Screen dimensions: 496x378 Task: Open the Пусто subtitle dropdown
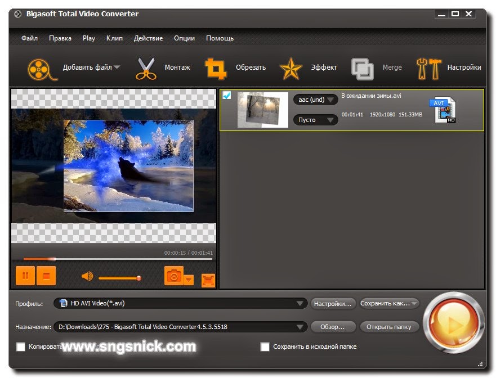click(x=315, y=120)
